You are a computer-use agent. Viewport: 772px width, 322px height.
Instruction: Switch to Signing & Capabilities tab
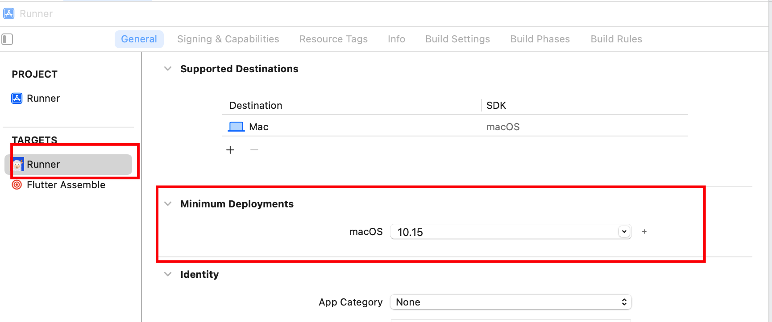[228, 39]
